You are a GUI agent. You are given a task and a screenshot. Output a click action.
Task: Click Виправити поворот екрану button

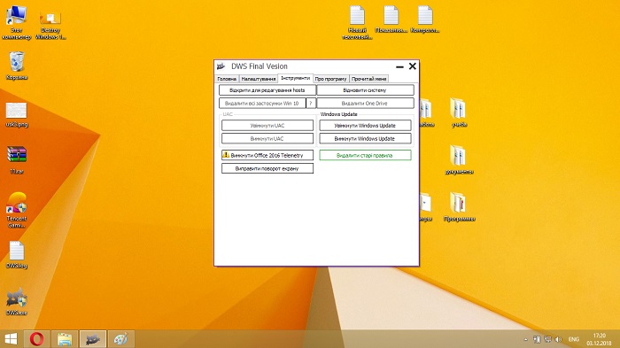click(x=267, y=168)
